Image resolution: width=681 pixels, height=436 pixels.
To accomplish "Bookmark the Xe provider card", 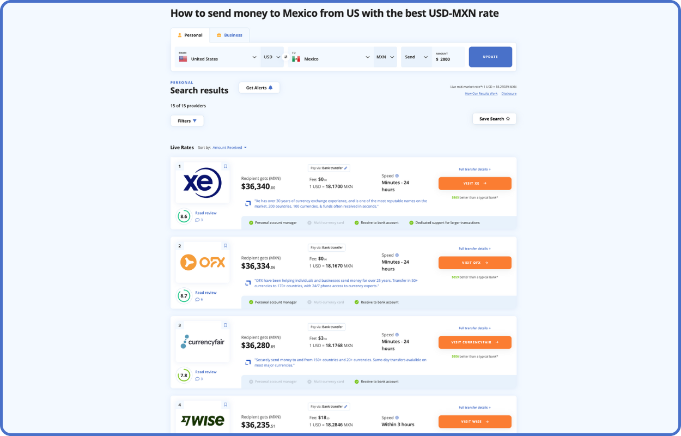I will click(x=226, y=166).
